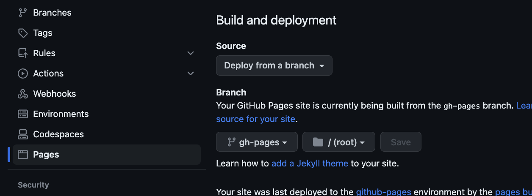Select the Pages sidebar item

pos(107,155)
